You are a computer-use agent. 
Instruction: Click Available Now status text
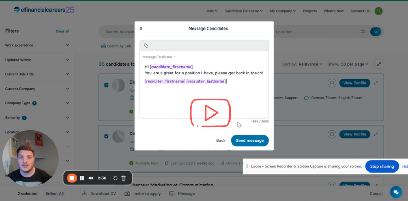[x=147, y=163]
